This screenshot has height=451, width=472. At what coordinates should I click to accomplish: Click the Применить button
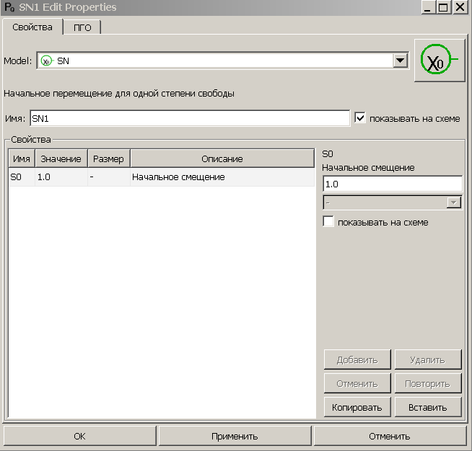point(235,436)
